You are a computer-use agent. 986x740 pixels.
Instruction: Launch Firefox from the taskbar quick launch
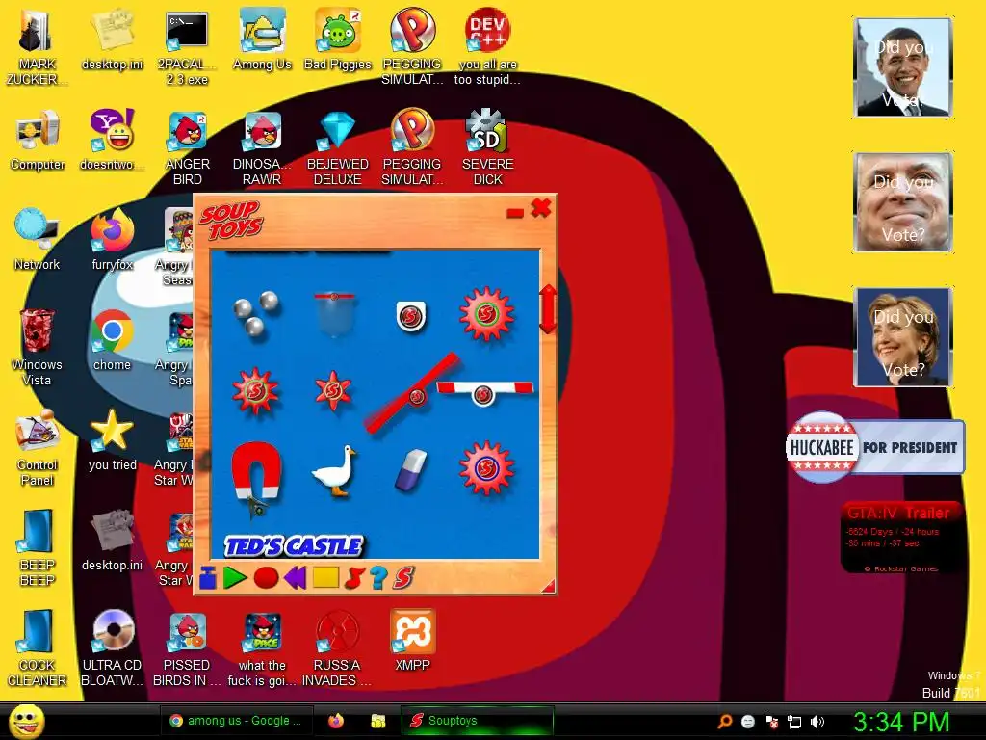coord(336,721)
